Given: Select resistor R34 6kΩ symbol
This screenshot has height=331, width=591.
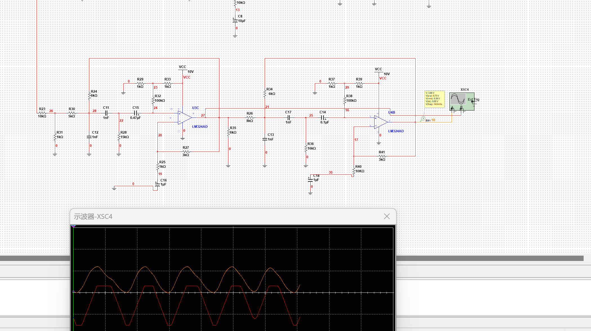Looking at the screenshot, I should (265, 94).
